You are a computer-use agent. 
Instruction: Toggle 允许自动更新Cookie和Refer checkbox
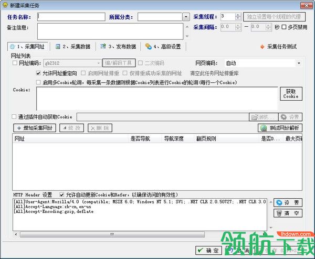pyautogui.click(x=62, y=195)
